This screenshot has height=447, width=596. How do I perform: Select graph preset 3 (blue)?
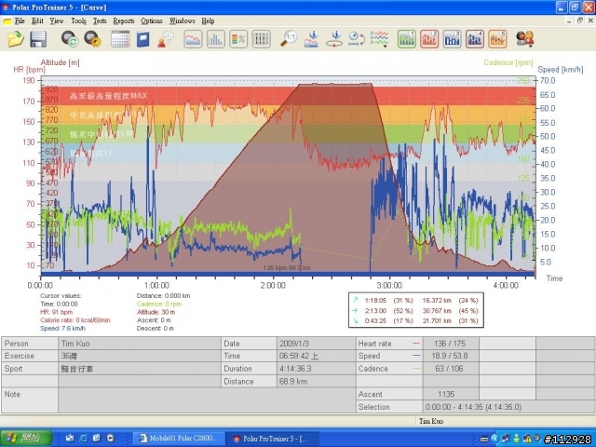(452, 39)
